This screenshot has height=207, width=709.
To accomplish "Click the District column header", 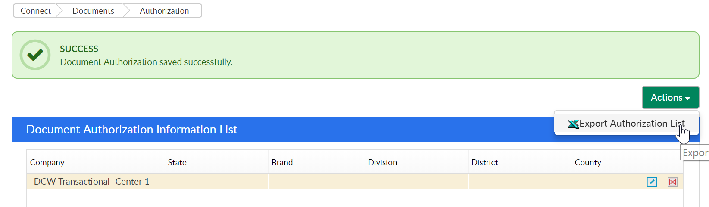I will click(484, 162).
